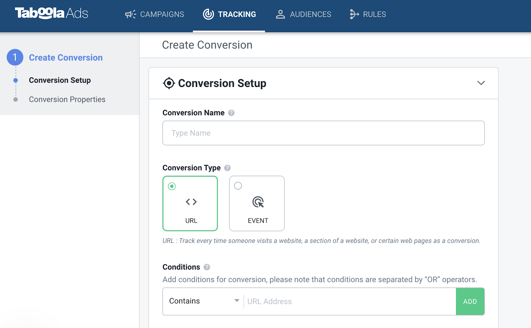Click the Conversion Setup crosshair icon
The width and height of the screenshot is (531, 328).
(x=169, y=83)
